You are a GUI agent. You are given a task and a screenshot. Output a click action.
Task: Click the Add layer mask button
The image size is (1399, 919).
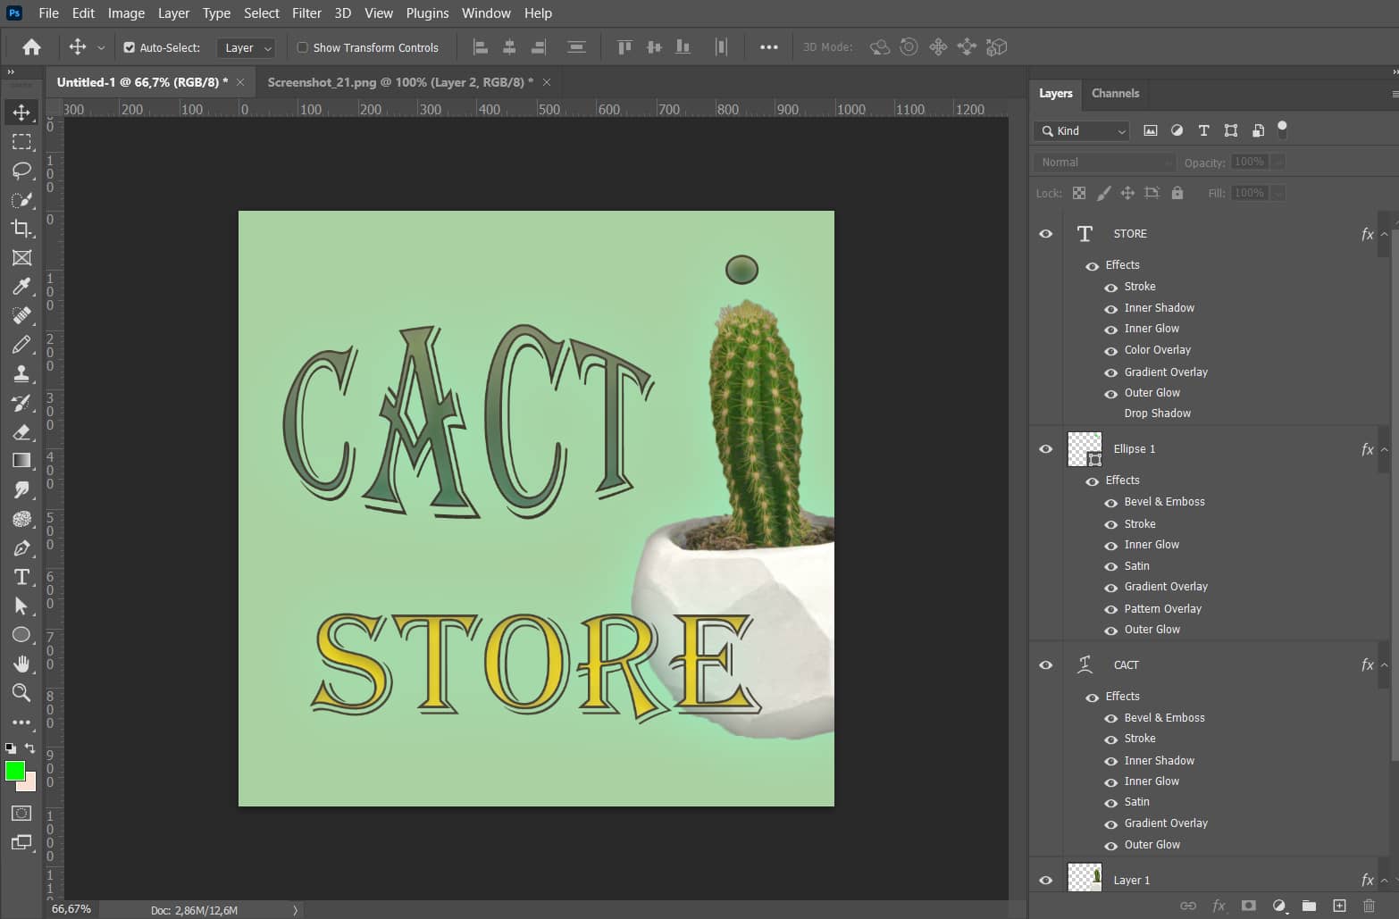1248,905
